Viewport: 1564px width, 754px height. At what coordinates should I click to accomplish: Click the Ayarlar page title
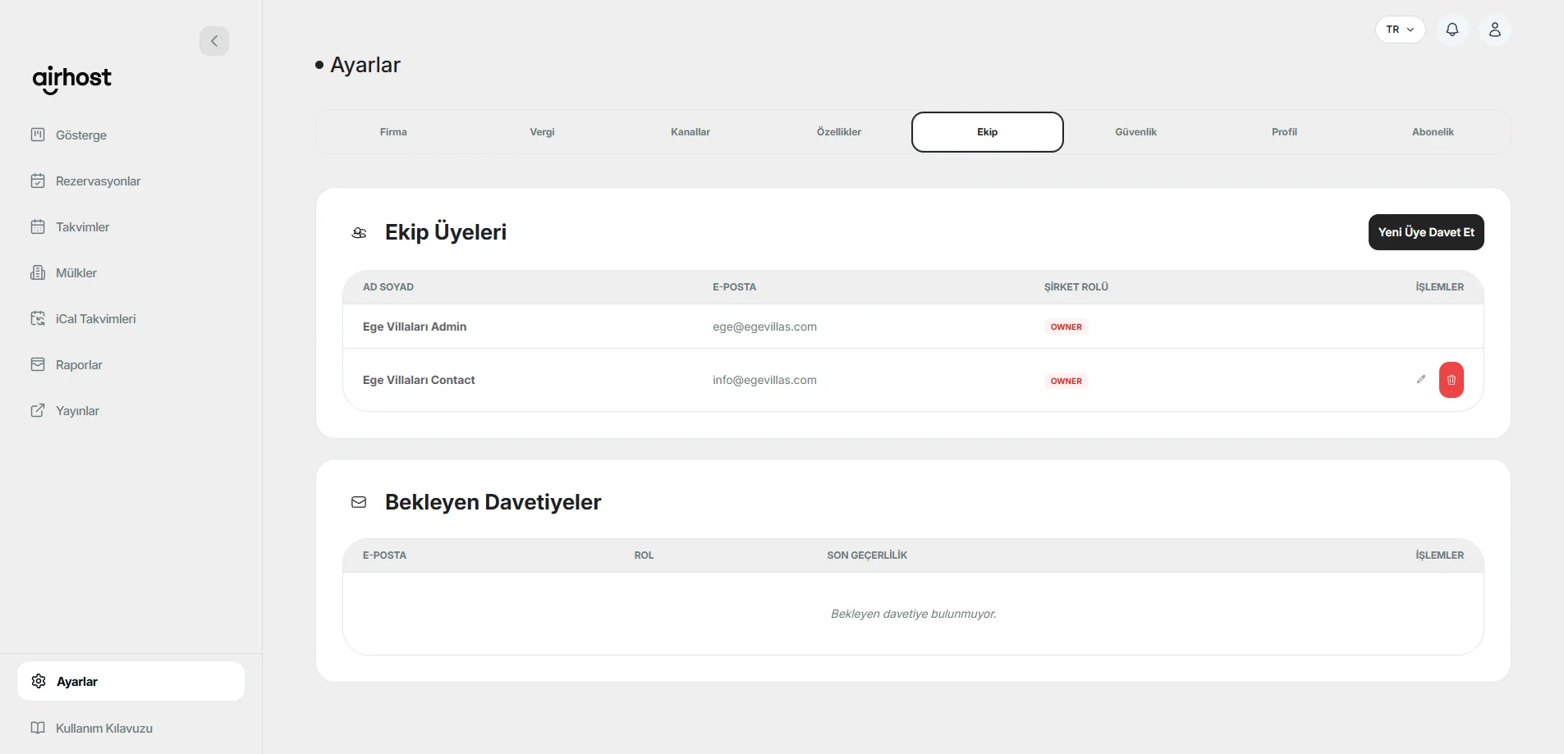pos(365,65)
